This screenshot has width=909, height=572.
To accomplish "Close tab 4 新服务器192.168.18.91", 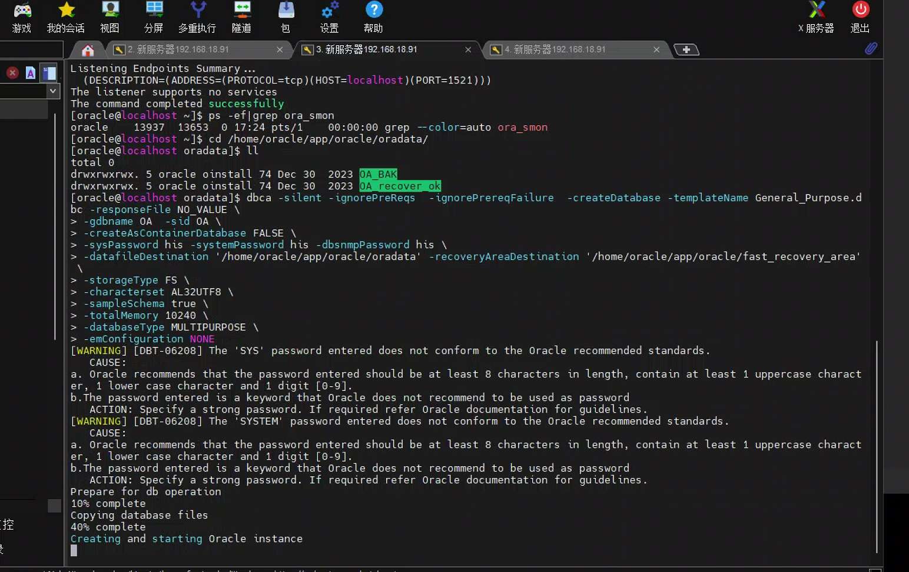I will 656,50.
